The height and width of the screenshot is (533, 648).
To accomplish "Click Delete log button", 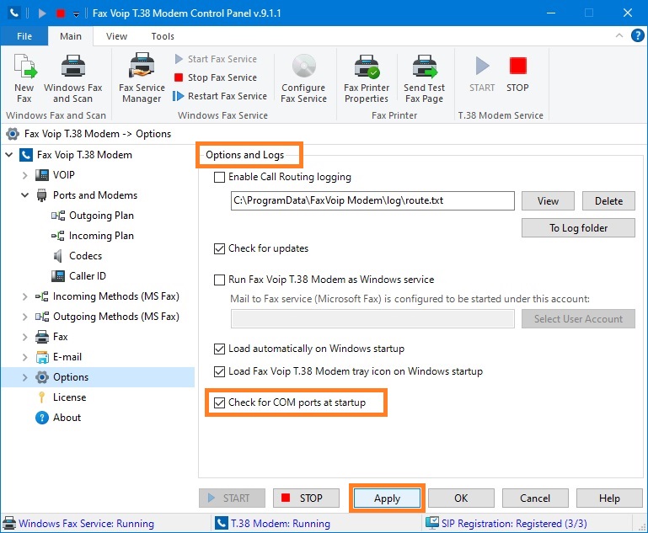I will pos(608,201).
